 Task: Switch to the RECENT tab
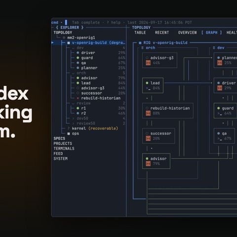coord(162,33)
